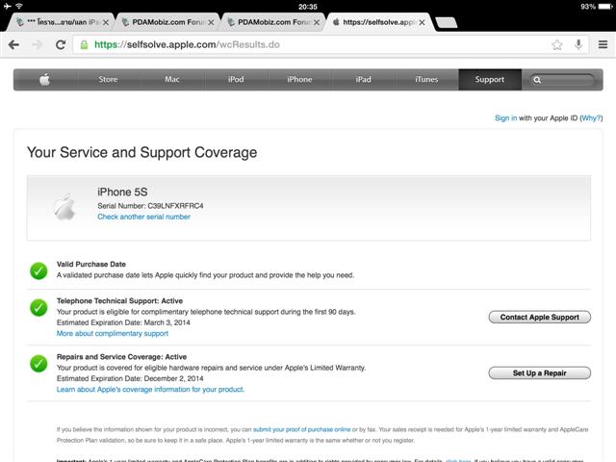Click Check another serial number link
This screenshot has width=616, height=462.
click(143, 217)
